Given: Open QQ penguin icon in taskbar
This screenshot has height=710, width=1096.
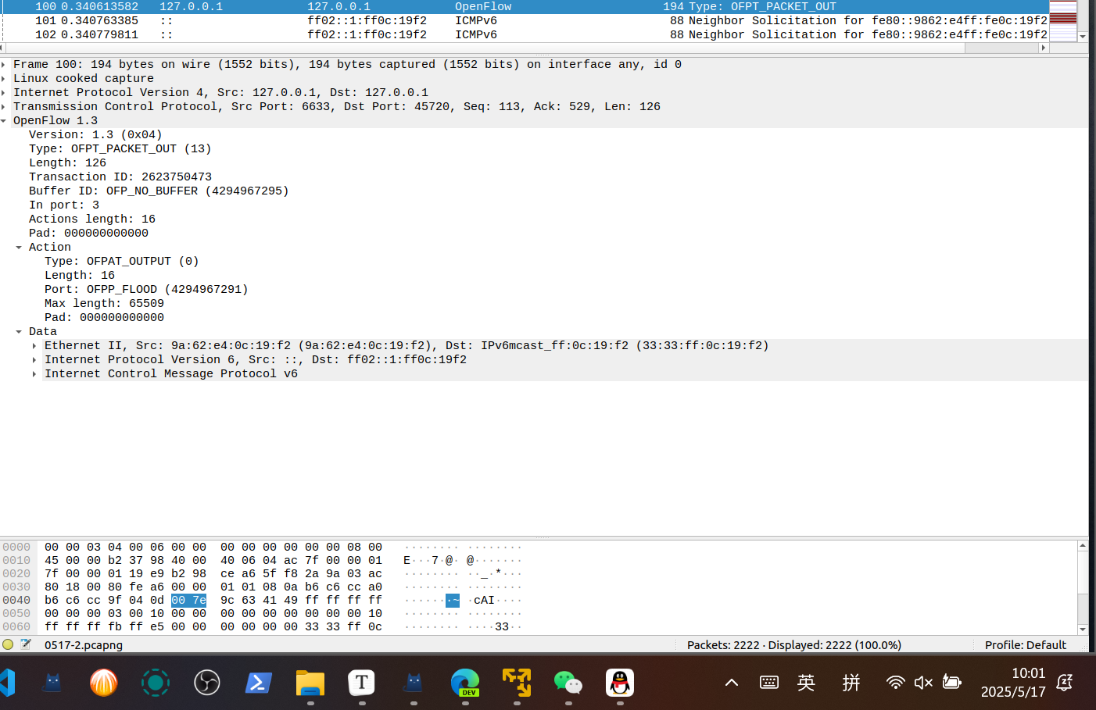Looking at the screenshot, I should 620,683.
